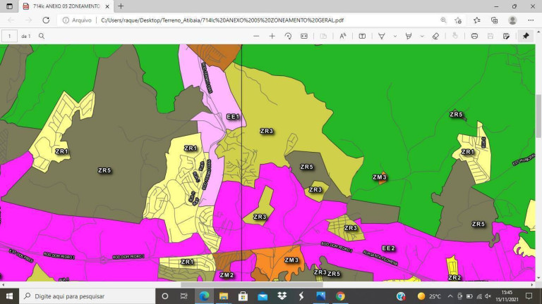Reload the PDF page

coord(46,20)
